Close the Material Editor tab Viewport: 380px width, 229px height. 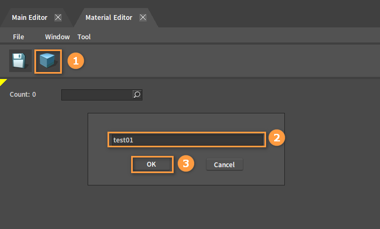(x=143, y=17)
